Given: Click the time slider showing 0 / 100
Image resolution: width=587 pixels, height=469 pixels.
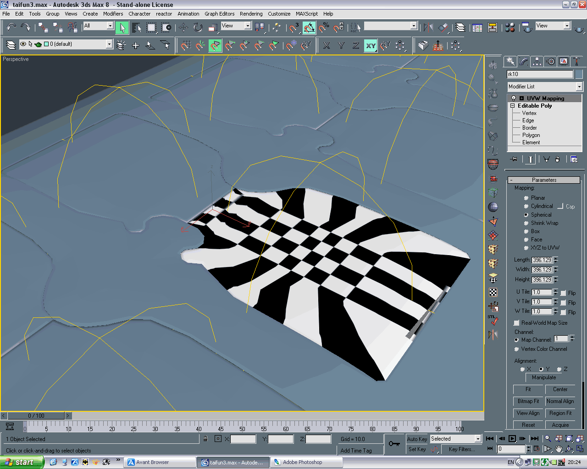Looking at the screenshot, I should pos(36,416).
